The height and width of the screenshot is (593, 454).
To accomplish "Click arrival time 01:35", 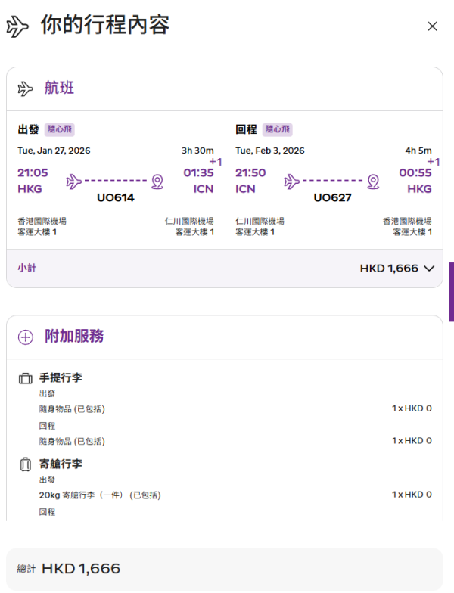I will [198, 172].
